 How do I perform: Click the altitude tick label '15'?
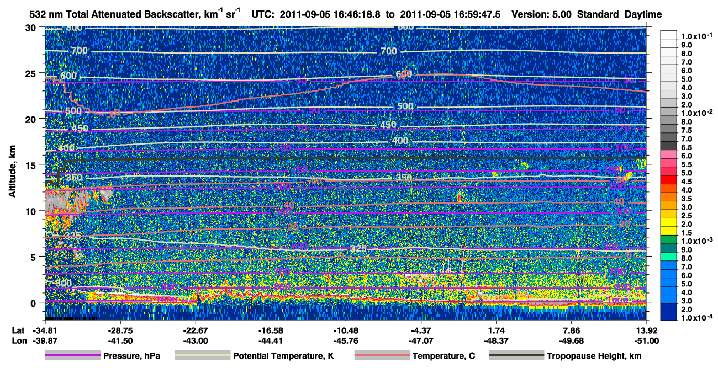coord(31,165)
